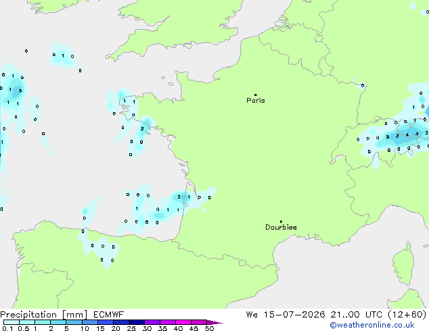Open the weatheronline.co.uk copyright link
Screen dimensions: 429x331
point(371,325)
